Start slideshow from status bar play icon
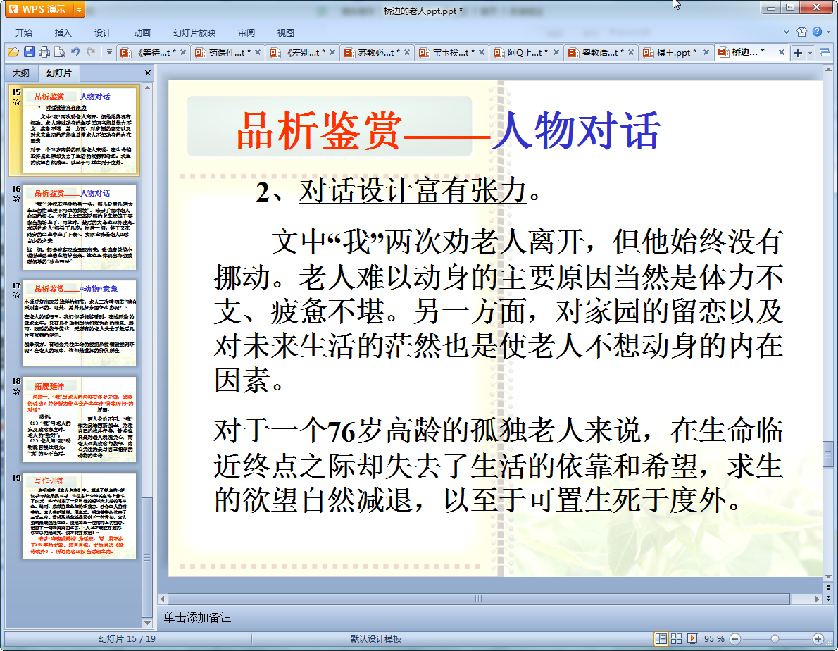Image resolution: width=838 pixels, height=651 pixels. point(692,639)
